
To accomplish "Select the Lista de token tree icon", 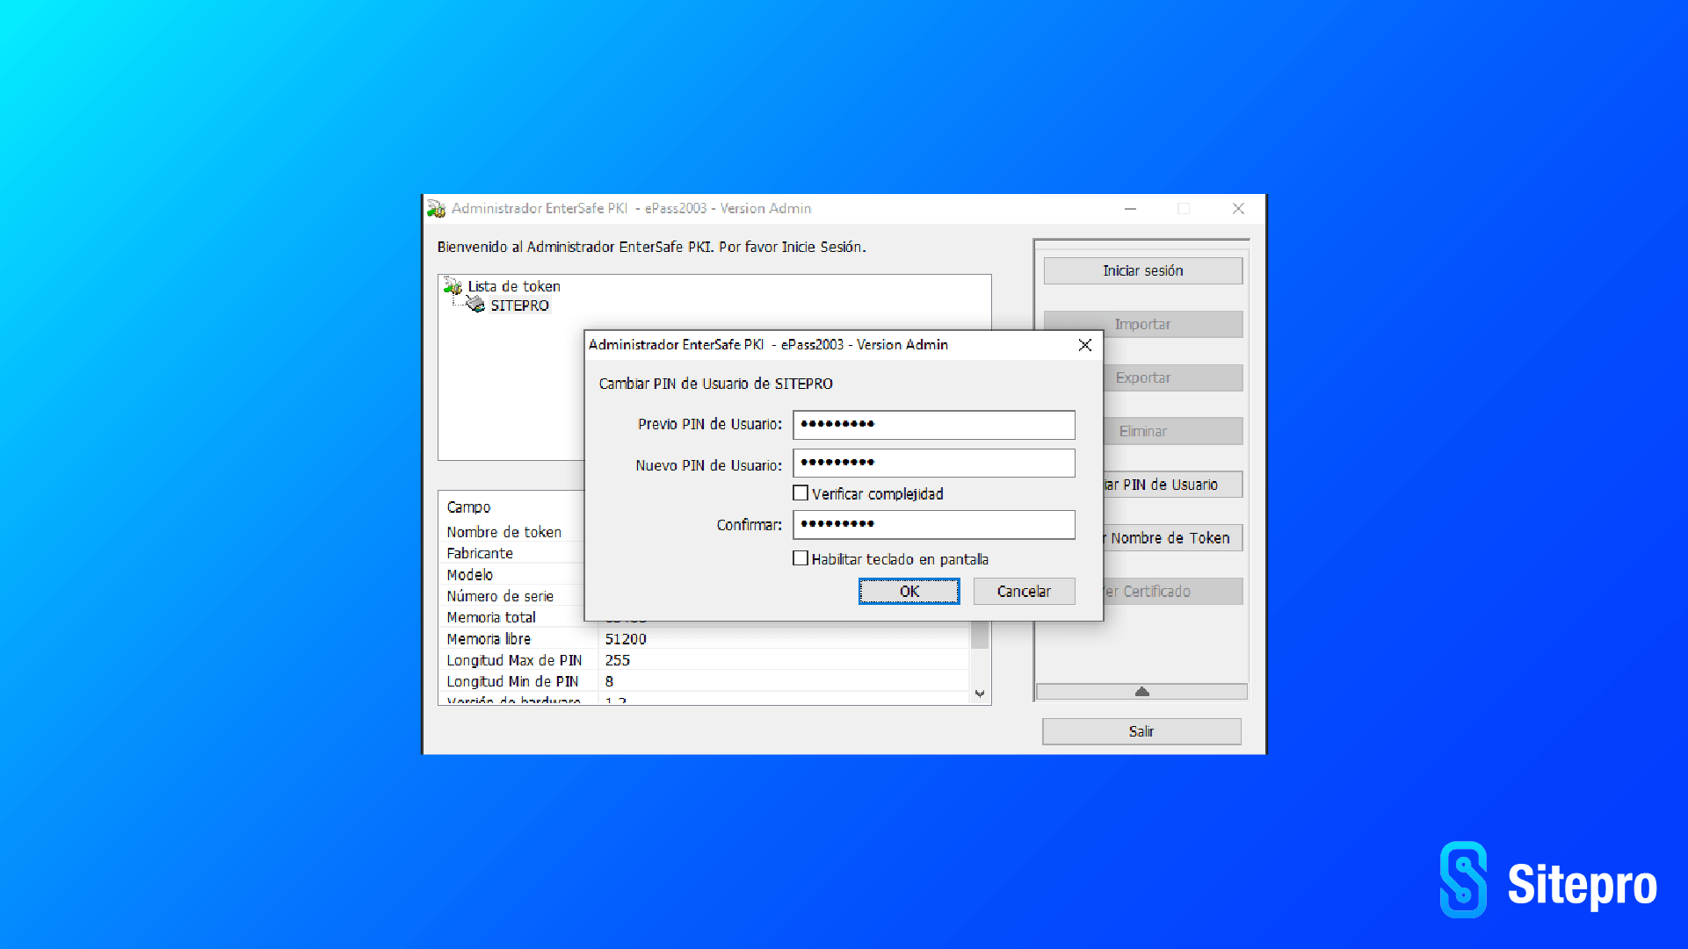I will point(453,286).
